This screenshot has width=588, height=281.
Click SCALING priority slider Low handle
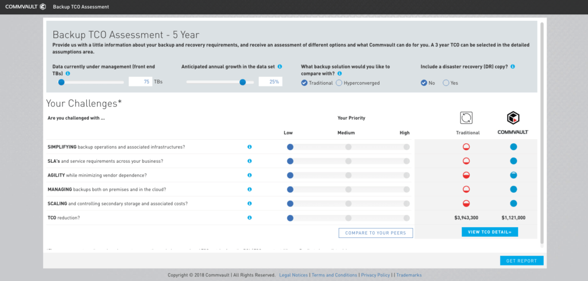pos(290,204)
